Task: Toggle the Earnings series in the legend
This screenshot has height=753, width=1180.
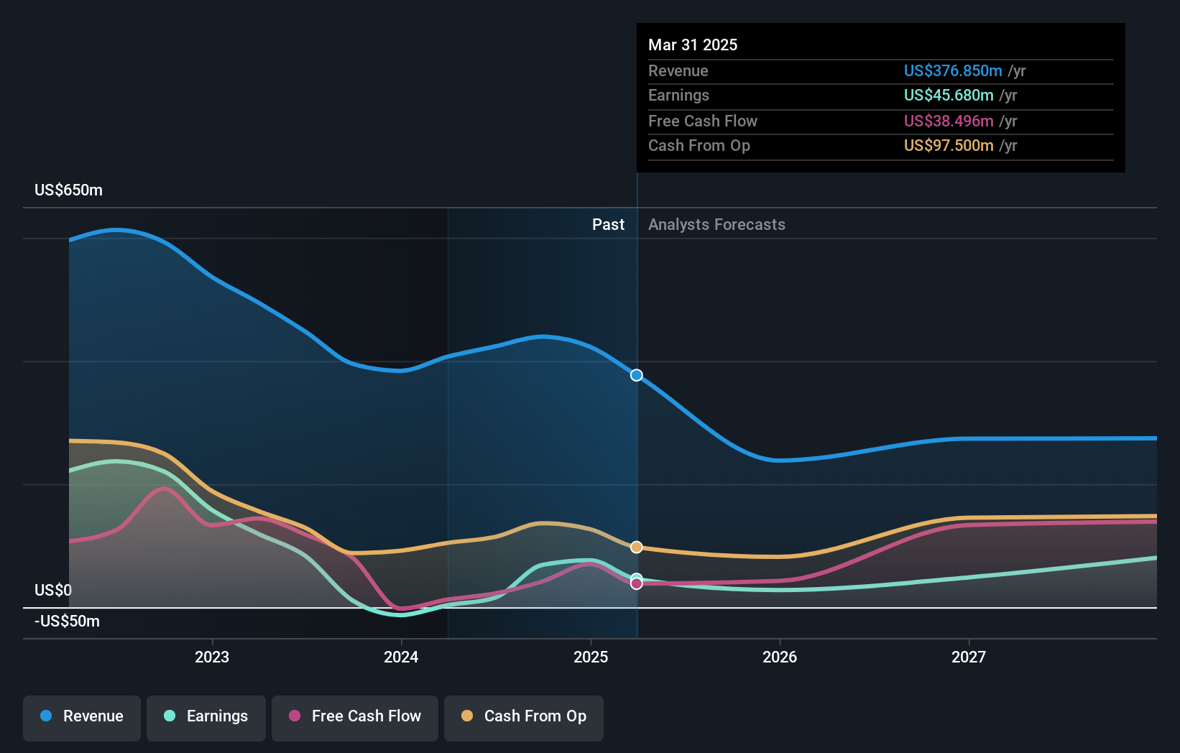Action: tap(206, 718)
